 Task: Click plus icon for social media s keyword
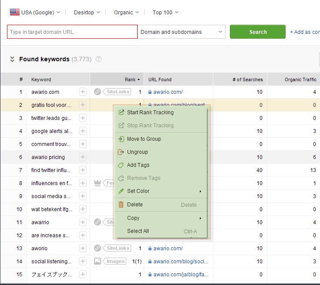tap(83, 196)
